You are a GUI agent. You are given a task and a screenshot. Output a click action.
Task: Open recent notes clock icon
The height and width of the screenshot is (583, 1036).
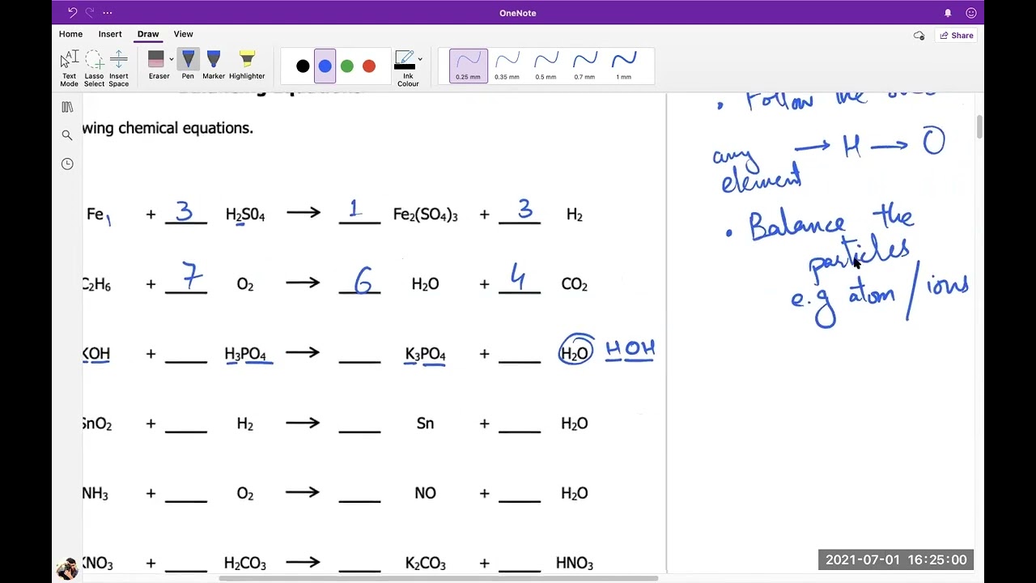[x=67, y=164]
